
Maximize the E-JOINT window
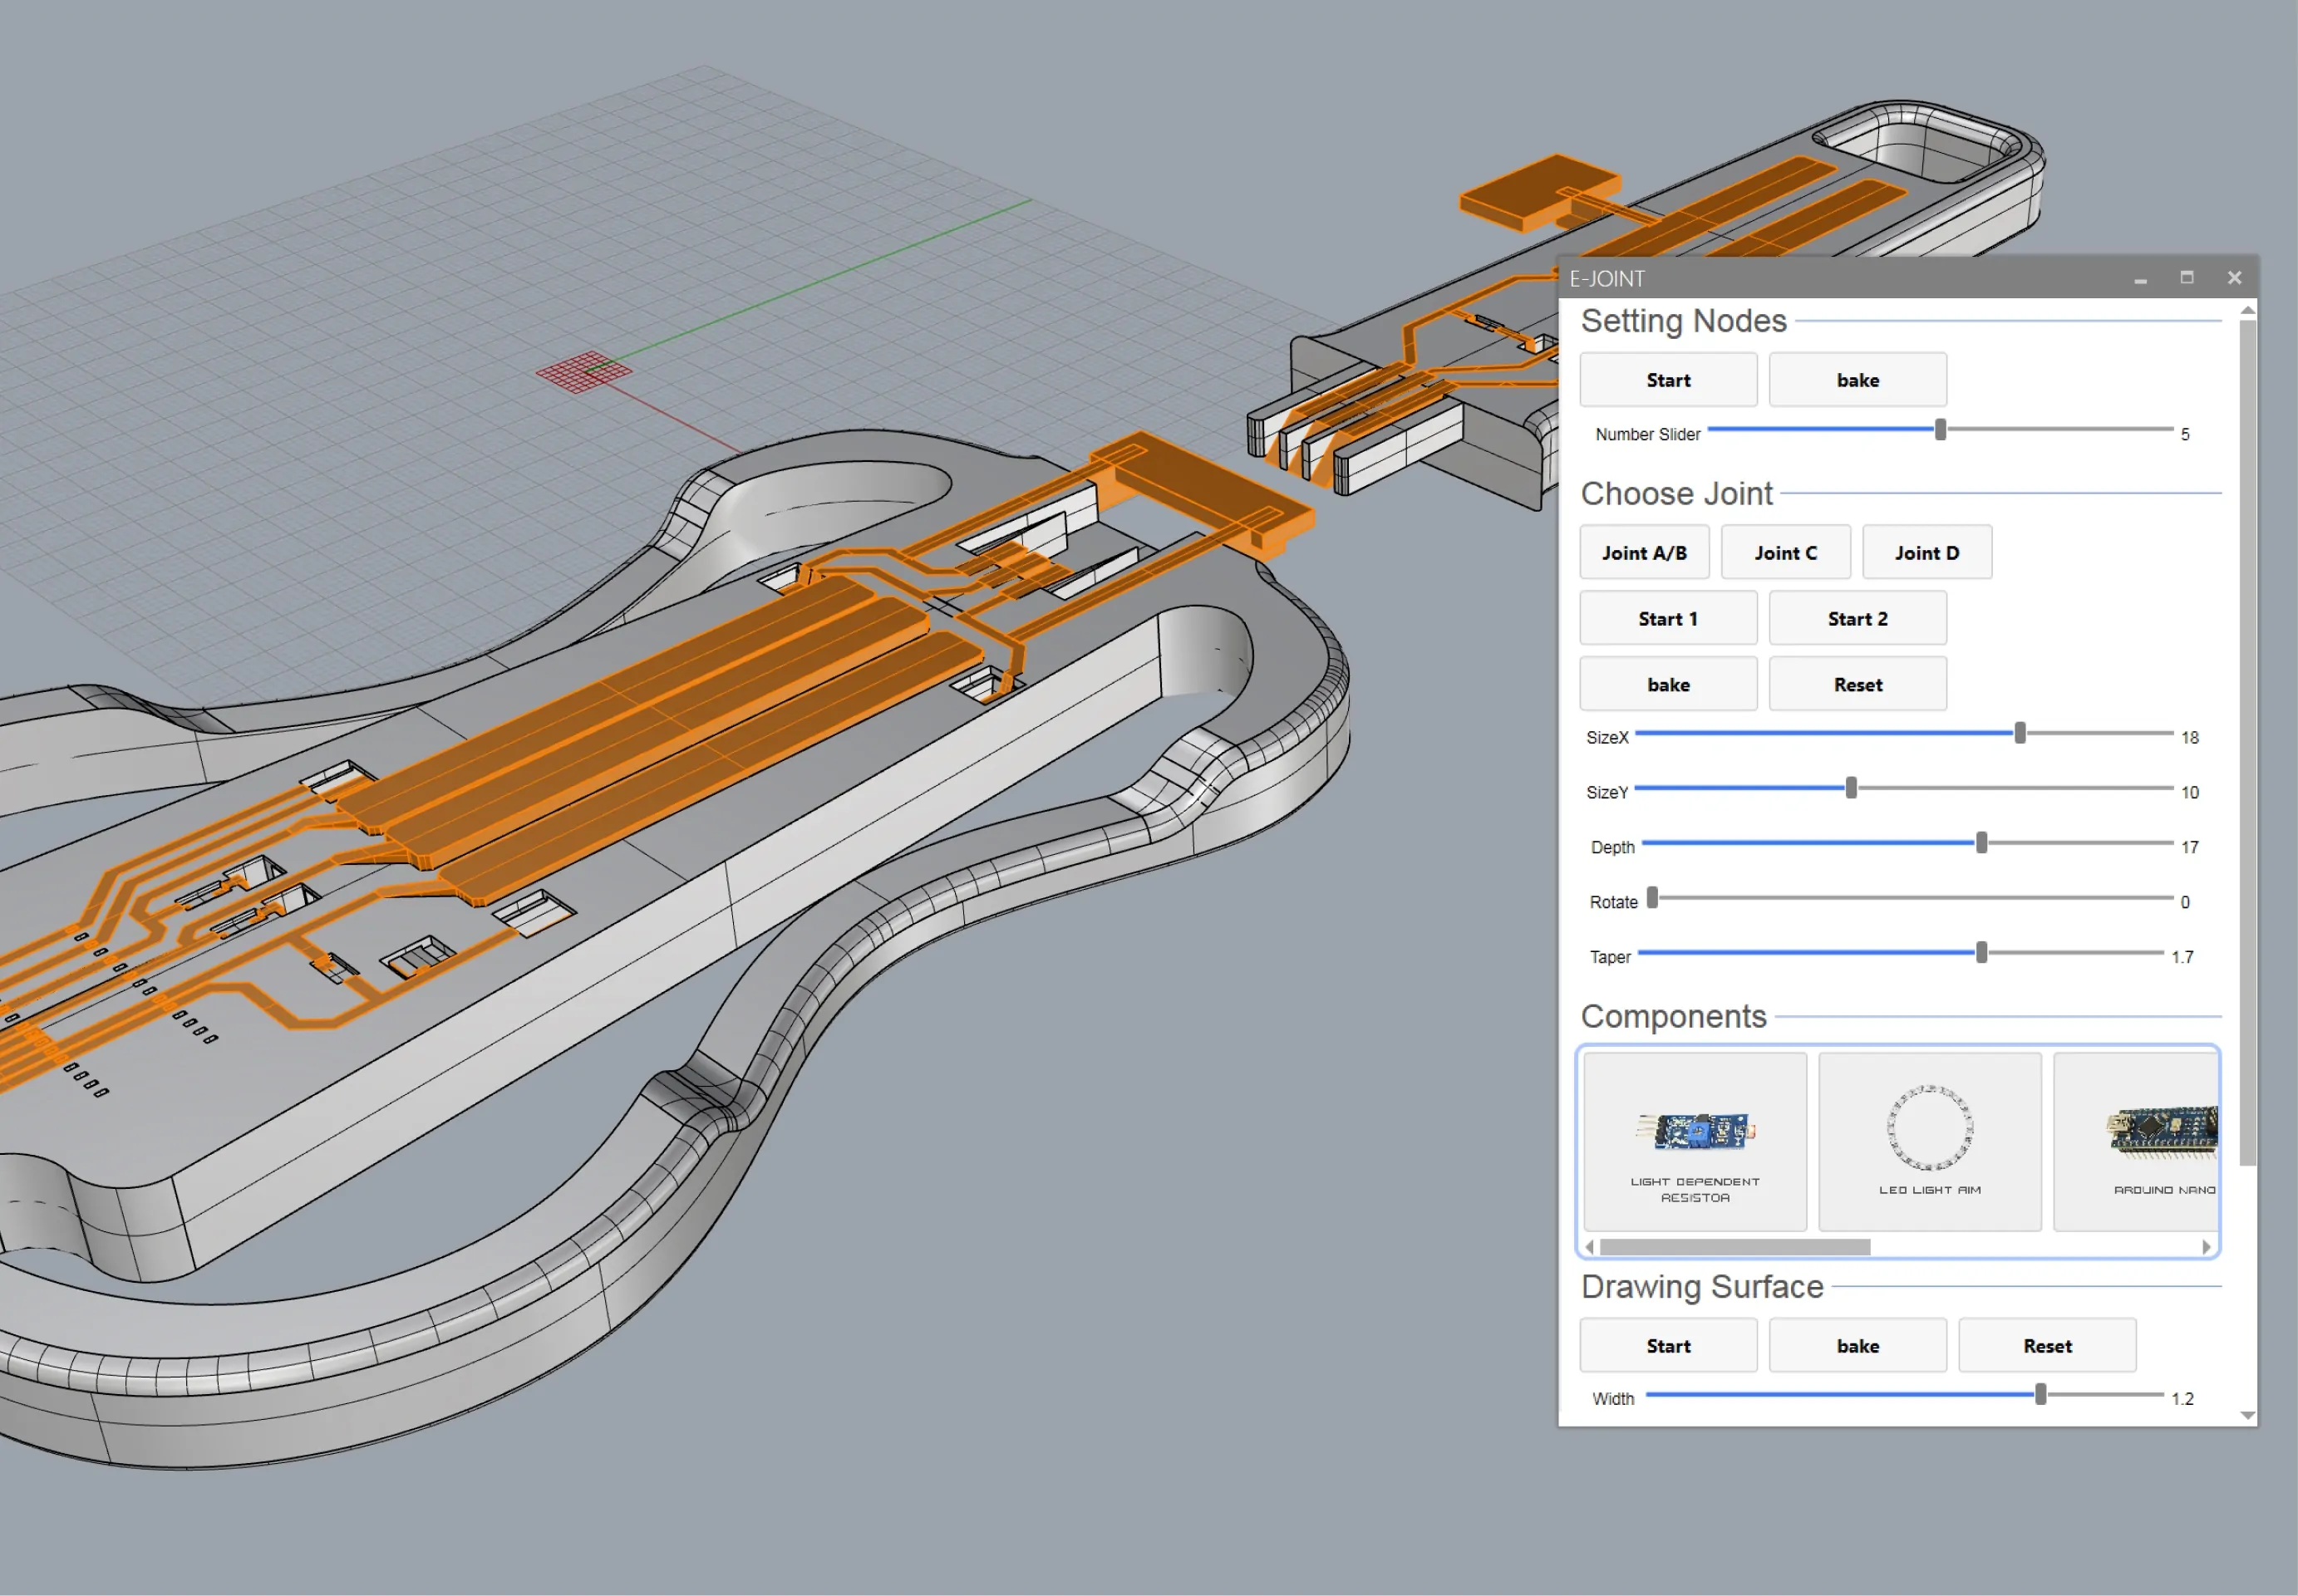click(2187, 278)
